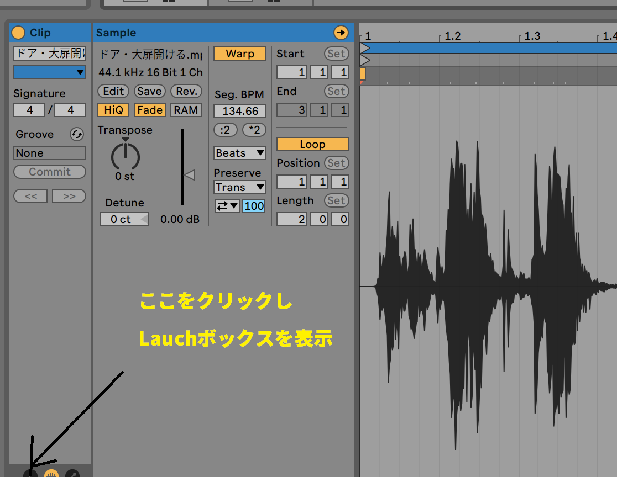This screenshot has width=617, height=477.
Task: Click the transient envelope 100 field
Action: 254,206
